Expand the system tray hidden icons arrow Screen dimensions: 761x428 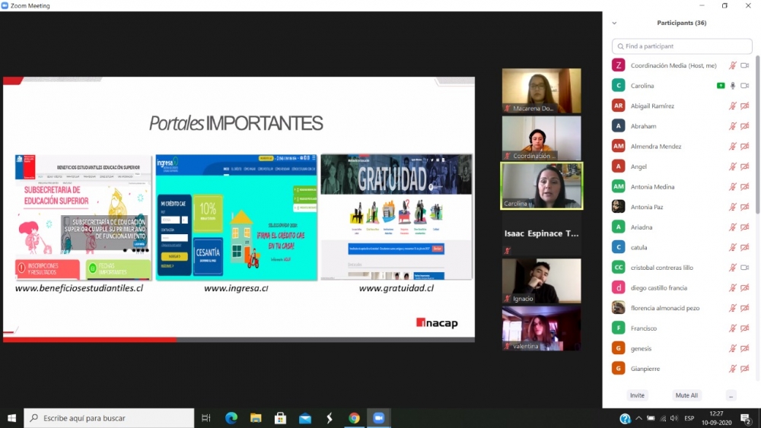click(x=639, y=418)
